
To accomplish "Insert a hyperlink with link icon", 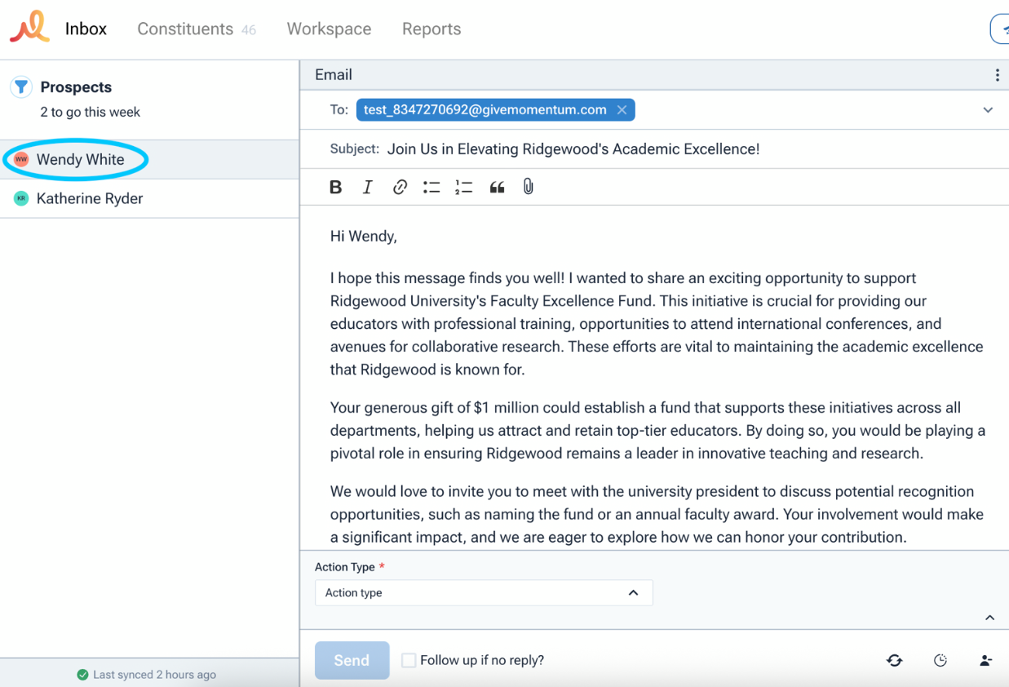I will click(x=400, y=188).
